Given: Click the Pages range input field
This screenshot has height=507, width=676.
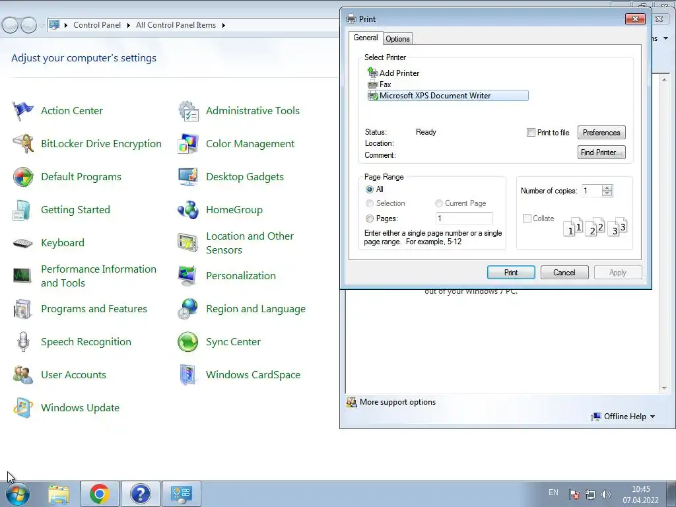Looking at the screenshot, I should (x=464, y=219).
